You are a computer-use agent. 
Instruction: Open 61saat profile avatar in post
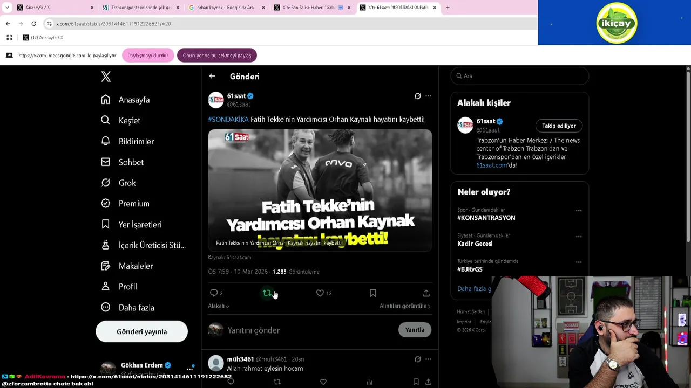216,100
